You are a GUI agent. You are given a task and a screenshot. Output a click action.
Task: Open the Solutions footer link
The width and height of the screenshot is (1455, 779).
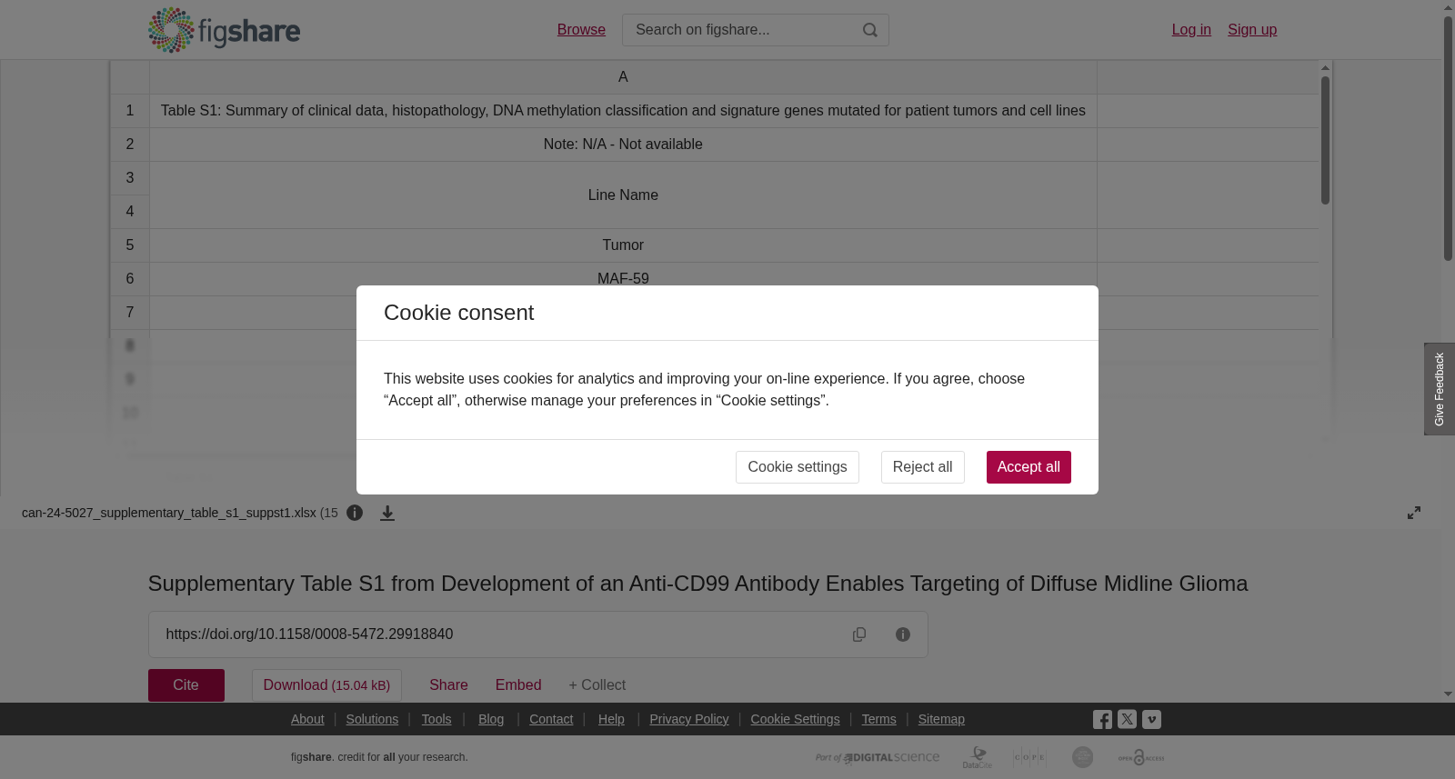tap(372, 719)
